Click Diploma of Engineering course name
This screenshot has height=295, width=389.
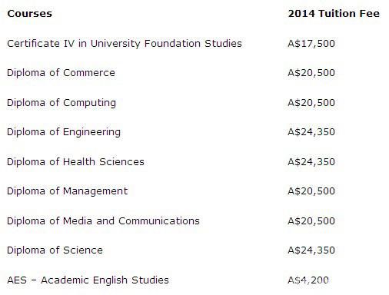point(64,132)
